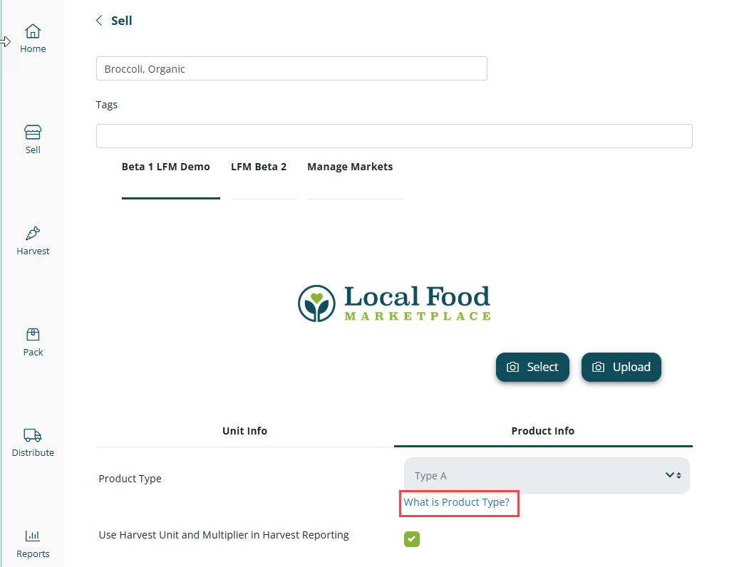Click the Broccoli, Organic product name field
Screen dimensions: 754x567
tap(291, 69)
